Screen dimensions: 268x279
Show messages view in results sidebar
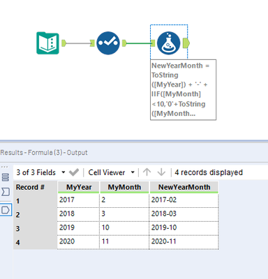[6, 177]
